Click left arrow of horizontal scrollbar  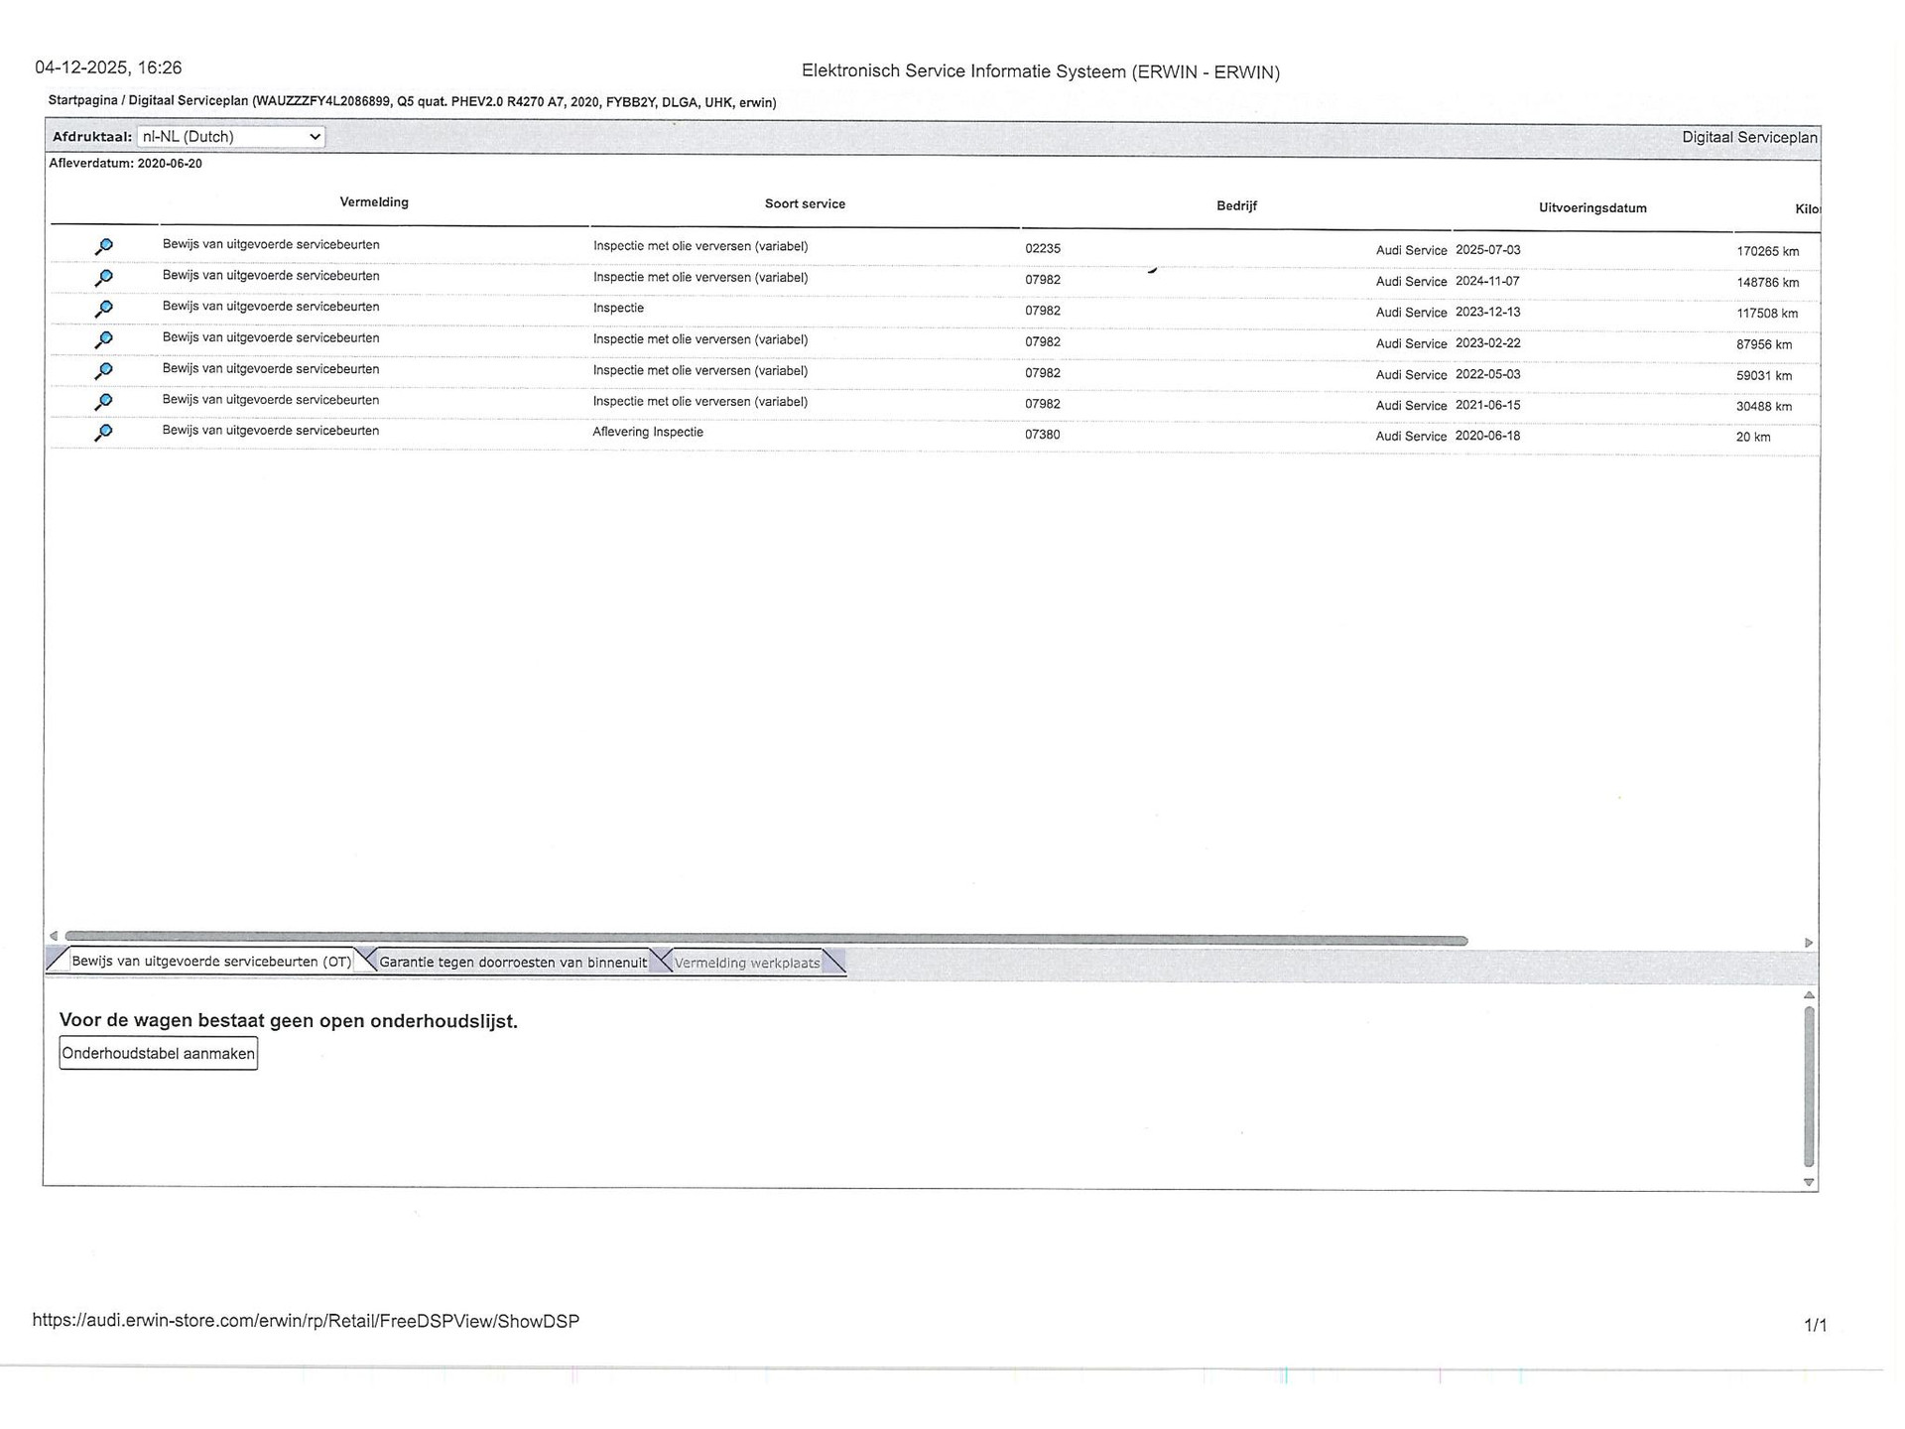(54, 936)
